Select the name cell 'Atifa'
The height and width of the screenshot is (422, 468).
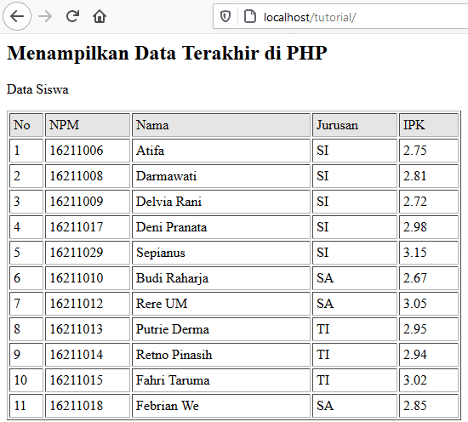221,151
